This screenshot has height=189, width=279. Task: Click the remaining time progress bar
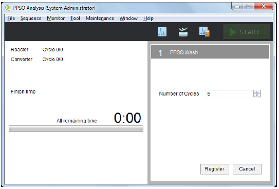(76, 128)
